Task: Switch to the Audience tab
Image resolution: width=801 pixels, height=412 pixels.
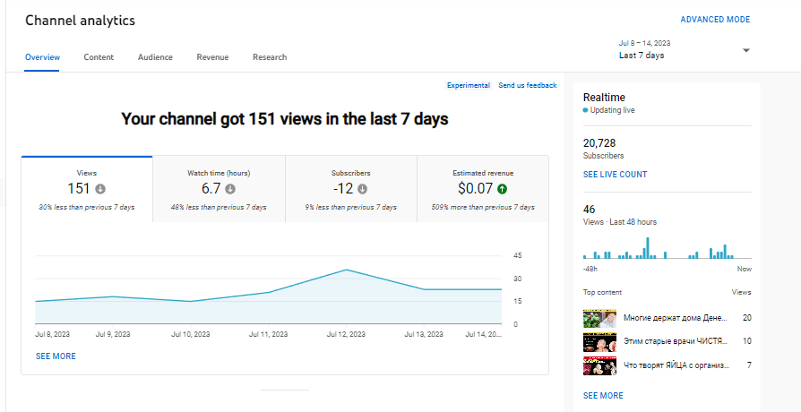Action: click(155, 57)
